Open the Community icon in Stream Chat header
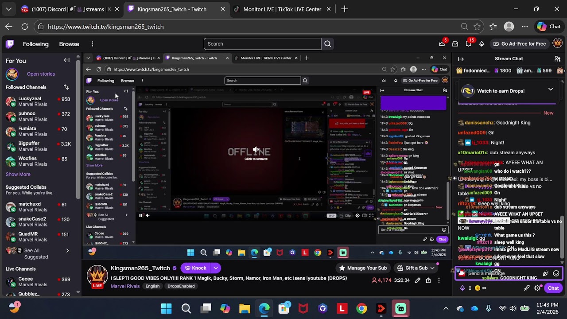This screenshot has height=319, width=567. click(x=557, y=58)
